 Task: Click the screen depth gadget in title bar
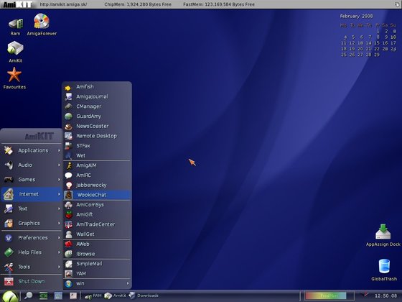[396, 4]
